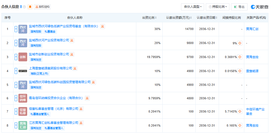Click equity structure icon beside 盐城西伏河绿色低碳科创园
The width and height of the screenshot is (272, 137).
(x=93, y=82)
